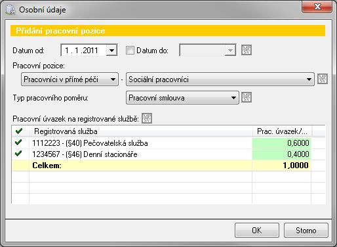Click the Pracovní pozice label

(39, 66)
